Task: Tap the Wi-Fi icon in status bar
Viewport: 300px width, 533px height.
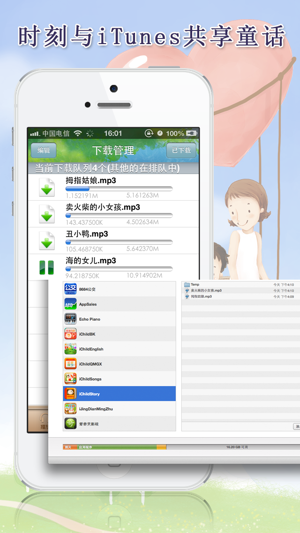Action: (x=78, y=133)
